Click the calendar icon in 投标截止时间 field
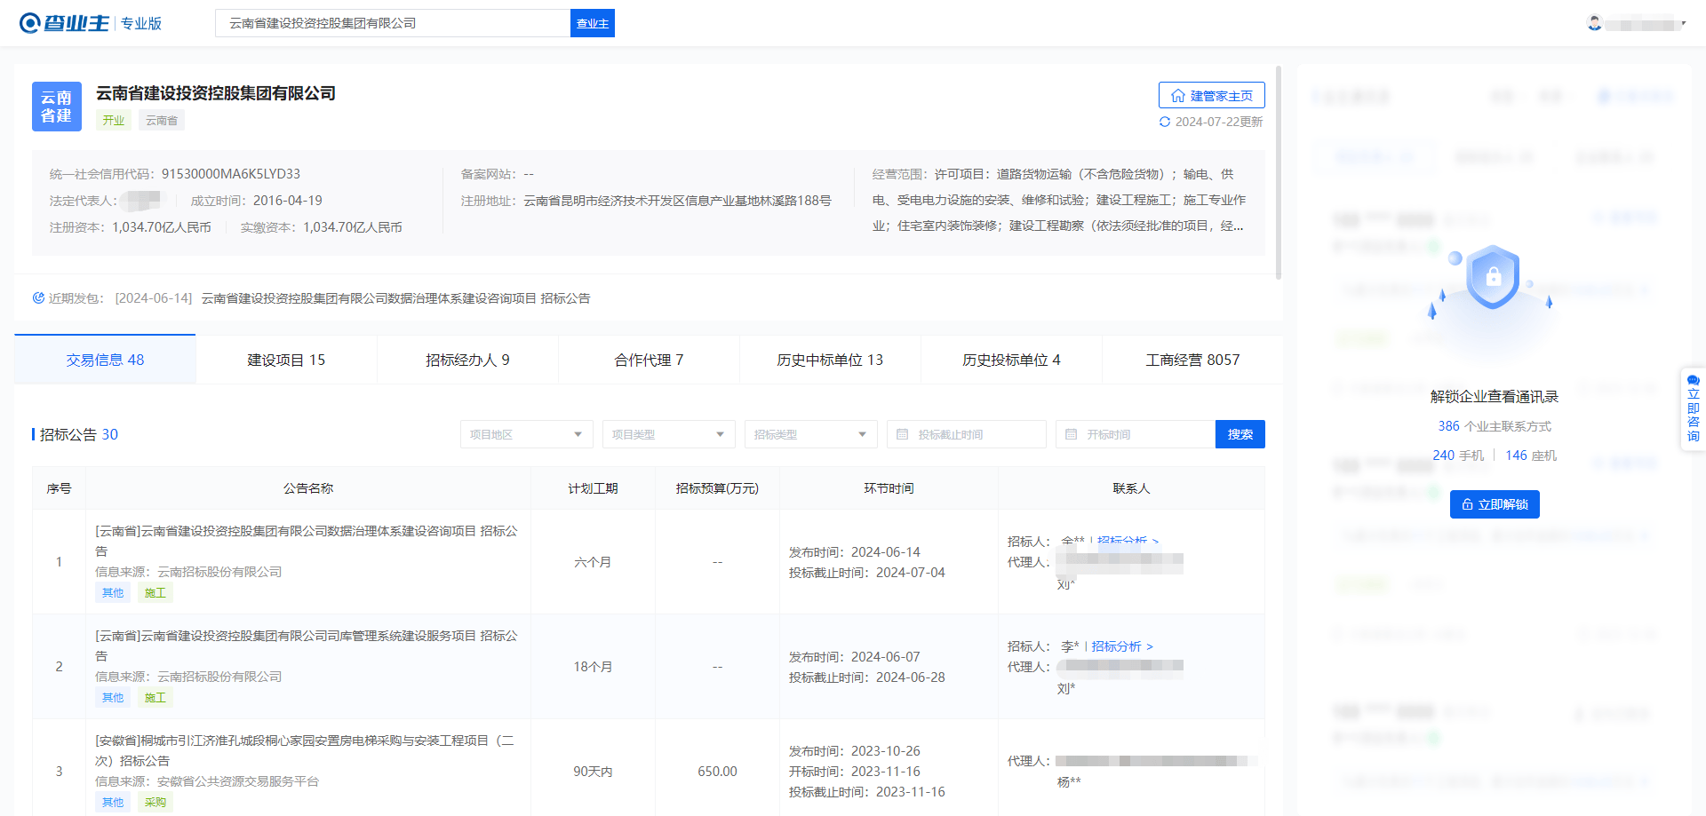The height and width of the screenshot is (816, 1706). click(903, 434)
